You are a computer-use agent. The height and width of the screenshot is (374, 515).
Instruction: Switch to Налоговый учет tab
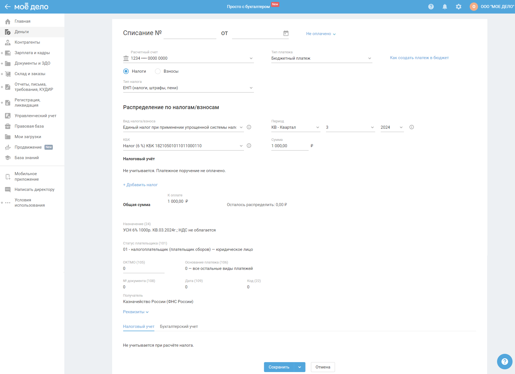139,326
